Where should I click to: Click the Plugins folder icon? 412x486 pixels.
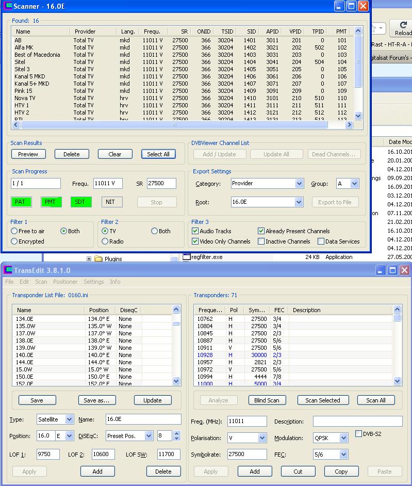tap(98, 259)
